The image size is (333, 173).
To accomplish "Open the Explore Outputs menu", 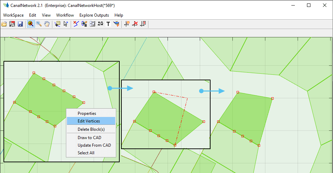I will coord(94,15).
